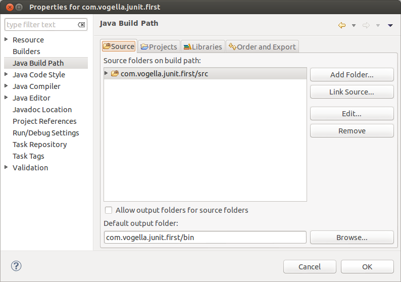The height and width of the screenshot is (282, 401).
Task: Click the back navigation arrow icon
Action: point(342,25)
